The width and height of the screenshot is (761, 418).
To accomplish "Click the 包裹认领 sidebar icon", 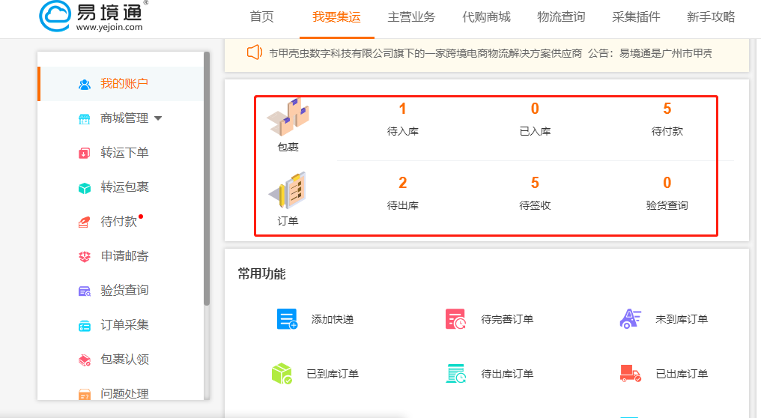I will click(x=85, y=360).
